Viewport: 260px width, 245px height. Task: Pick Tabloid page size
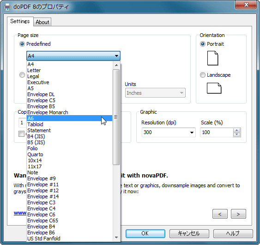(69, 124)
